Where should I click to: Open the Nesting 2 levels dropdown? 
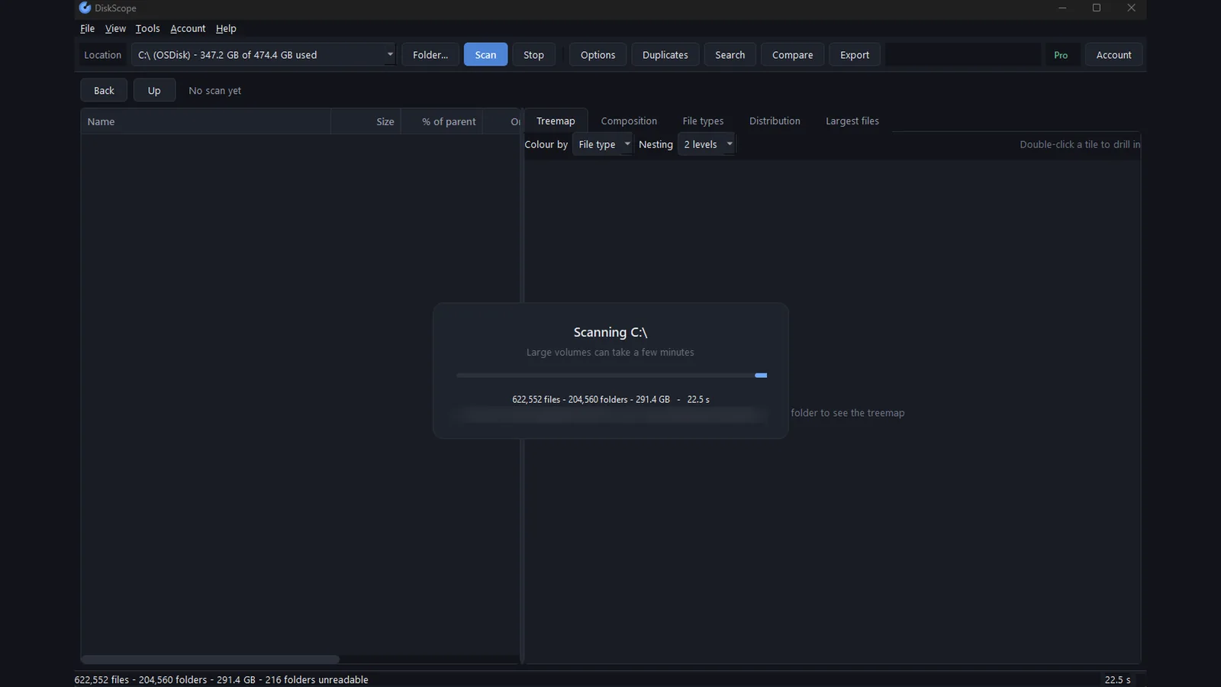[x=707, y=144]
